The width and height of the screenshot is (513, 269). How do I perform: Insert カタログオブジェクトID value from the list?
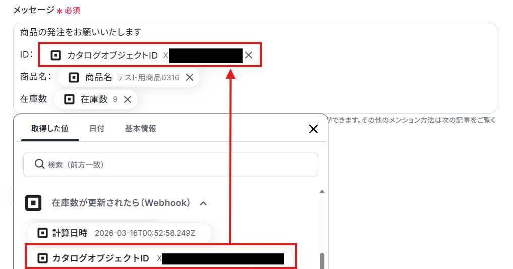pyautogui.click(x=160, y=258)
